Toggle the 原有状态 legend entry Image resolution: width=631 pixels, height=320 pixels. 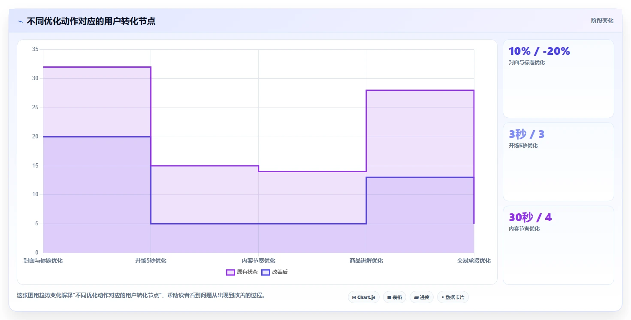(x=242, y=272)
